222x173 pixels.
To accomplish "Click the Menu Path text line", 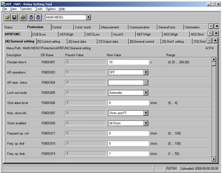I will pos(48,48).
